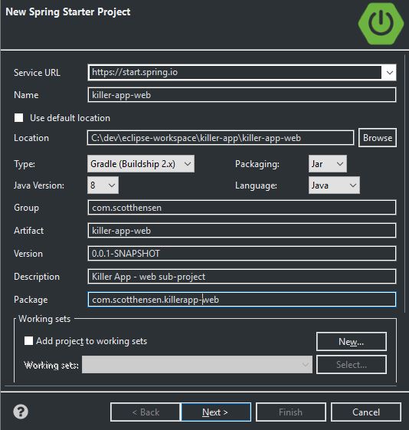Click the dialog's vertical scrollbar
This screenshot has height=430, width=409.
click(x=404, y=183)
